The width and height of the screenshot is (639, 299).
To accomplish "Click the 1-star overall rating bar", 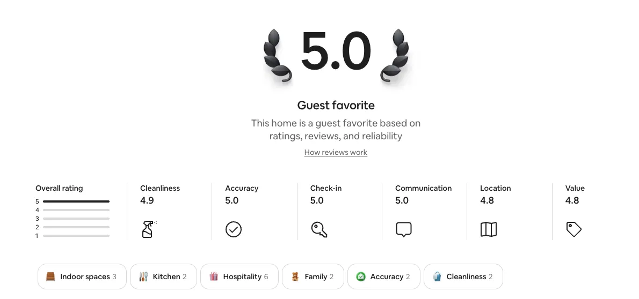I will point(76,236).
